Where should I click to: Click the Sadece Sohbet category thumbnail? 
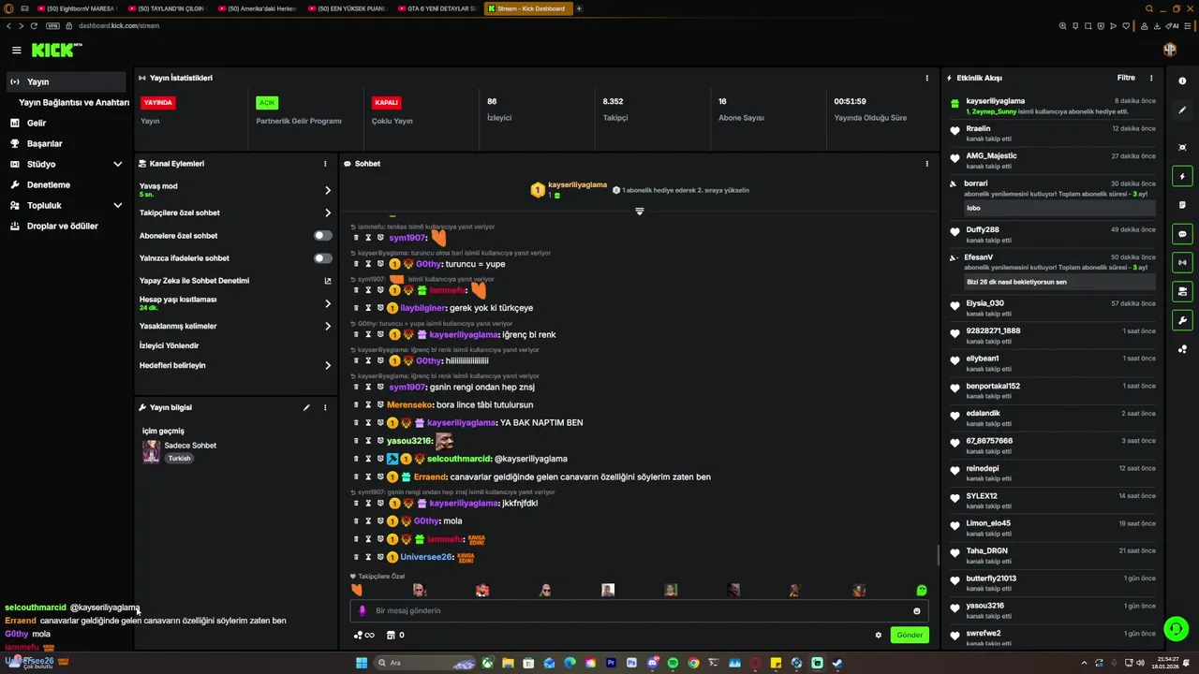pos(151,452)
